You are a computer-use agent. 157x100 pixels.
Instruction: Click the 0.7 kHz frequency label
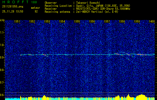tap(2, 83)
